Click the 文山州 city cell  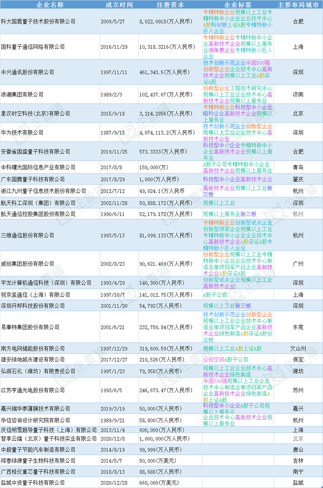point(298,348)
